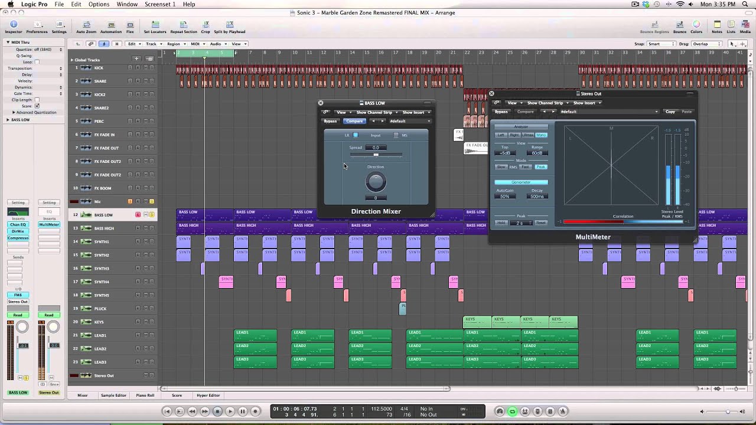Open the Notes panel icon
This screenshot has width=756, height=425.
click(x=717, y=27)
